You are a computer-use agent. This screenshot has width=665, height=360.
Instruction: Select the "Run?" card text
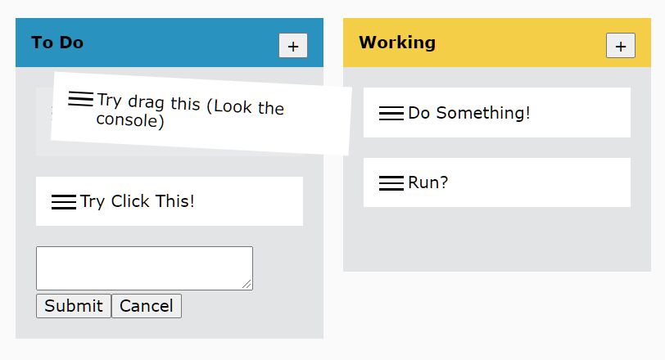[428, 183]
